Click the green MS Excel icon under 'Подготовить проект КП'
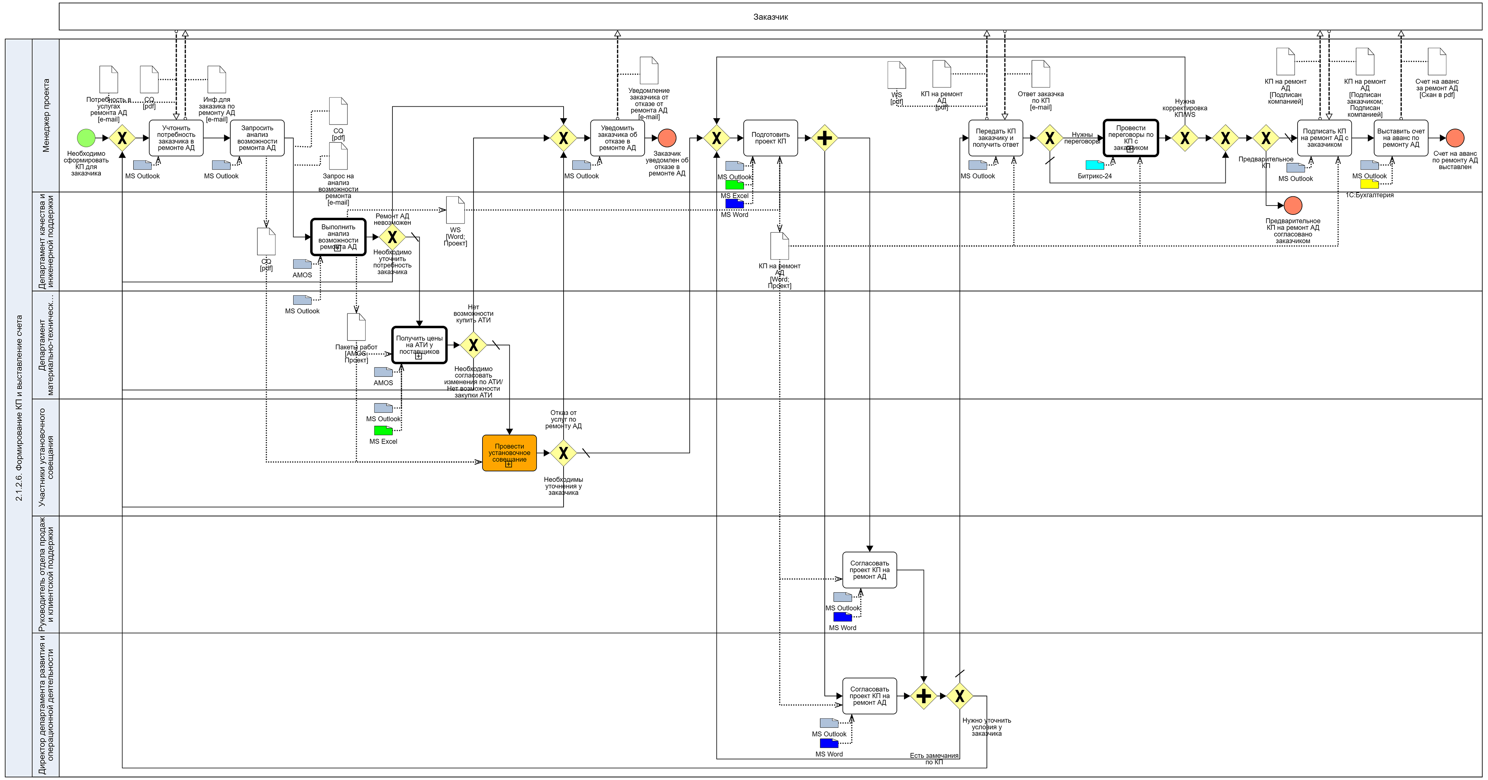 click(734, 185)
